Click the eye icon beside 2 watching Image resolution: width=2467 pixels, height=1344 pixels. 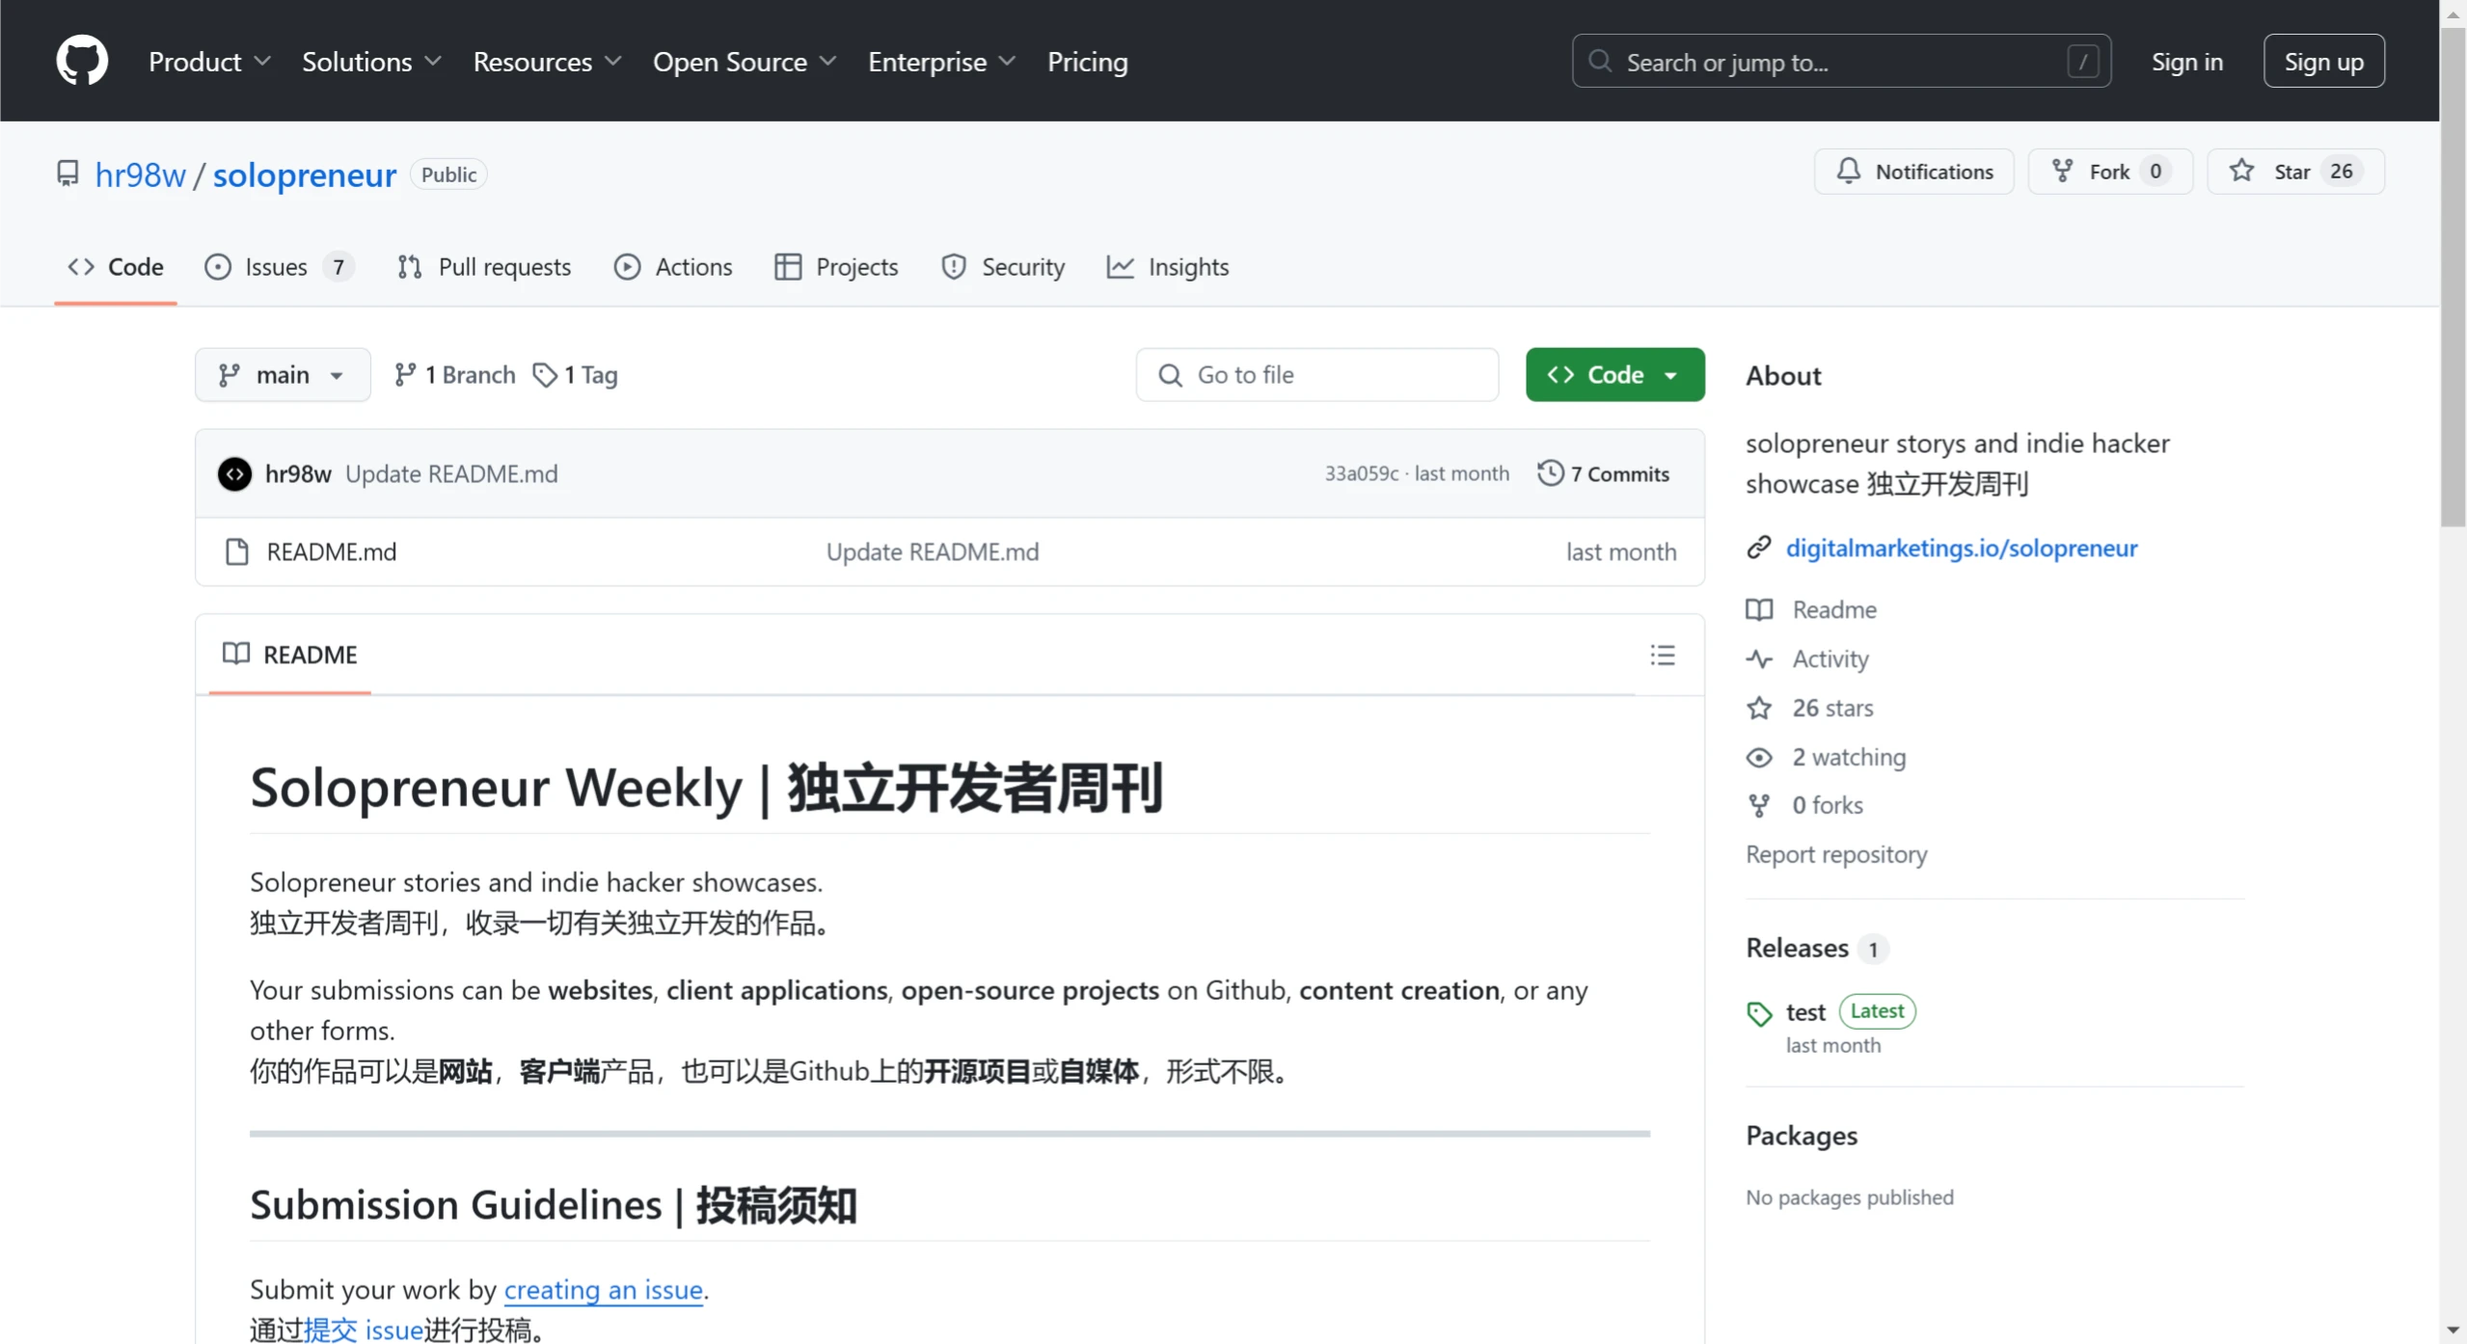click(1759, 757)
